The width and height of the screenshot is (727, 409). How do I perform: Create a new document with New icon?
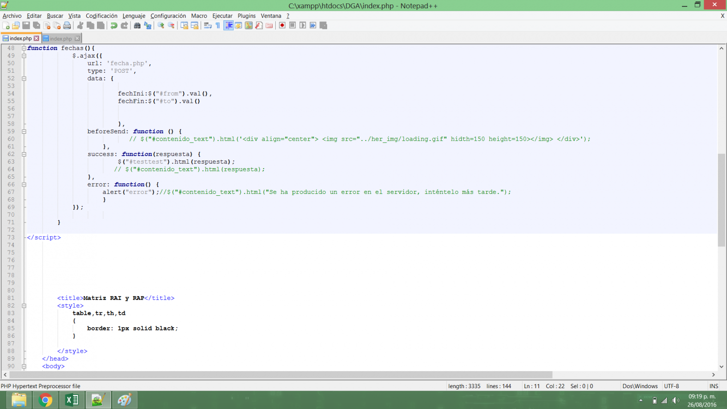click(x=6, y=25)
